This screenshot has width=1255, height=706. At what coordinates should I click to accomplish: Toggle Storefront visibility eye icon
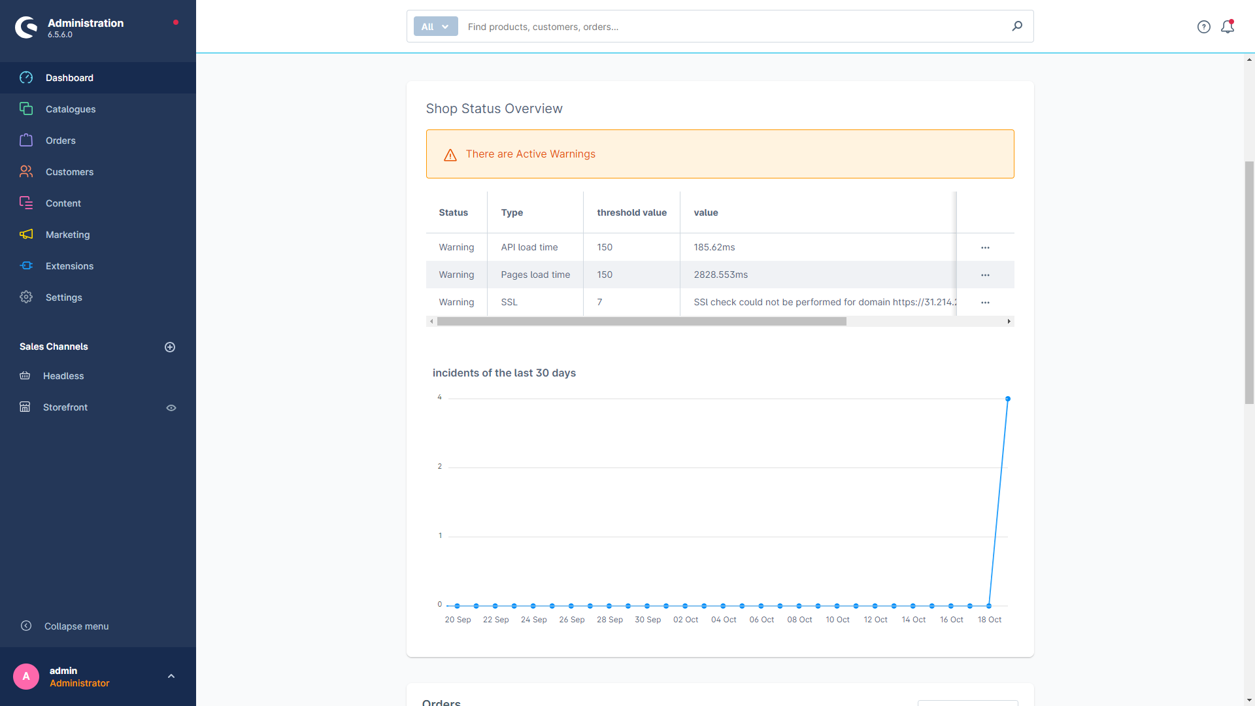click(171, 407)
